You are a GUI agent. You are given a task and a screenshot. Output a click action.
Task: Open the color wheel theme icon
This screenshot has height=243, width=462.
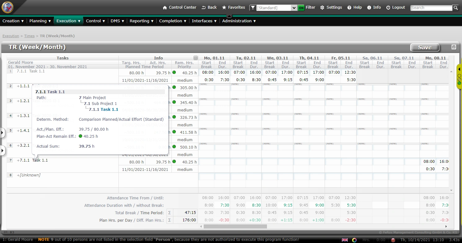(x=354, y=240)
